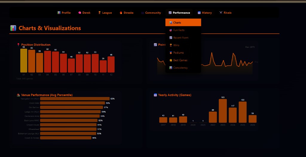Click the 'Back Lane WMC' venue label
306x157 pixels.
point(32,121)
